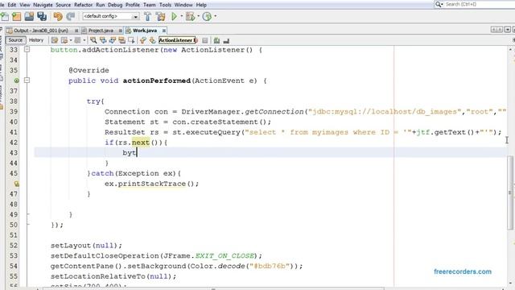Open the Source menu

coord(63,5)
